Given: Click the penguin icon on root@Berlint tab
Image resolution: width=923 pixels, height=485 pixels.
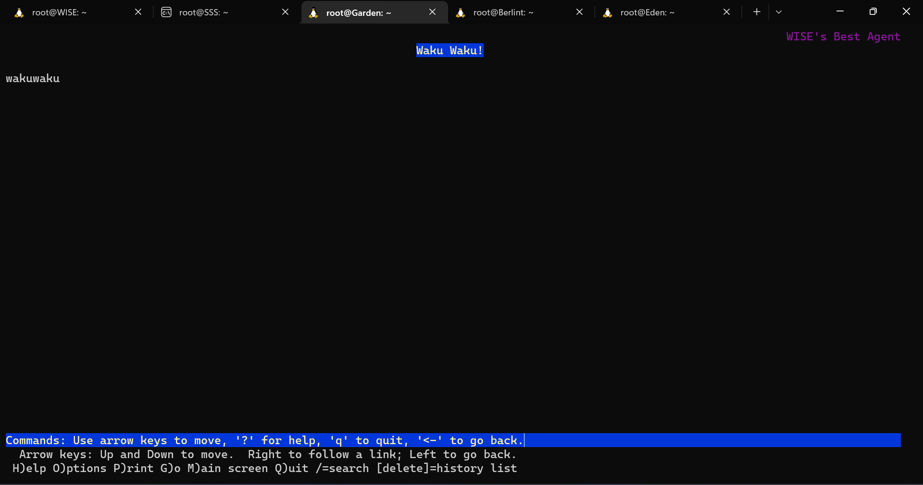Looking at the screenshot, I should (461, 12).
